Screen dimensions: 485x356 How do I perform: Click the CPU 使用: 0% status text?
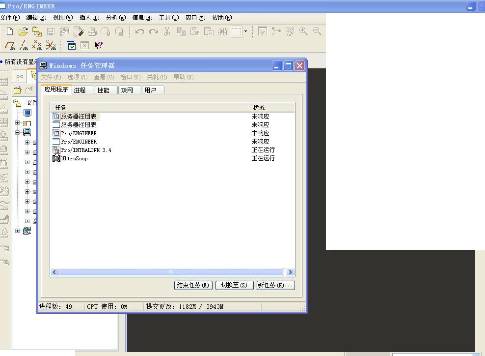107,306
